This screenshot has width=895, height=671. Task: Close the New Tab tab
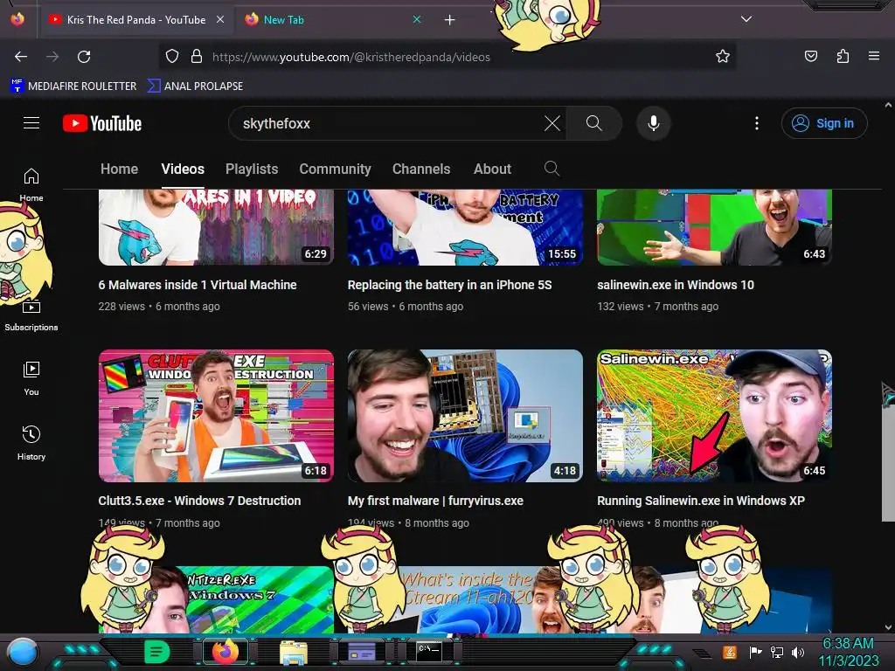click(x=417, y=19)
